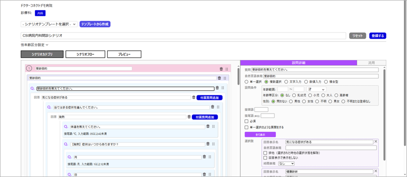Image resolution: width=407 pixels, height=177 pixels.
Task: Select 文字入力 question type
Action: [x=286, y=82]
